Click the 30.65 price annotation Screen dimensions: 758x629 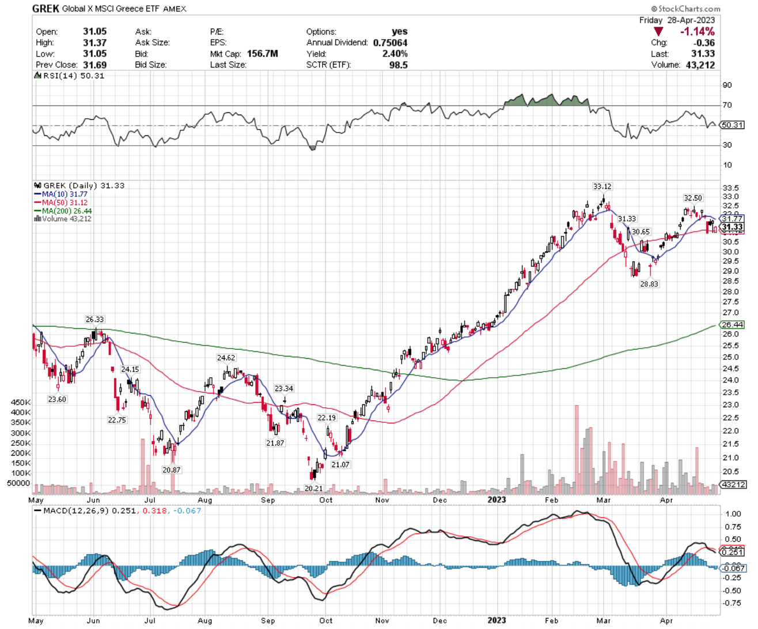coord(641,232)
